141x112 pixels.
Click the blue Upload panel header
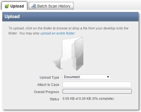click(70, 17)
